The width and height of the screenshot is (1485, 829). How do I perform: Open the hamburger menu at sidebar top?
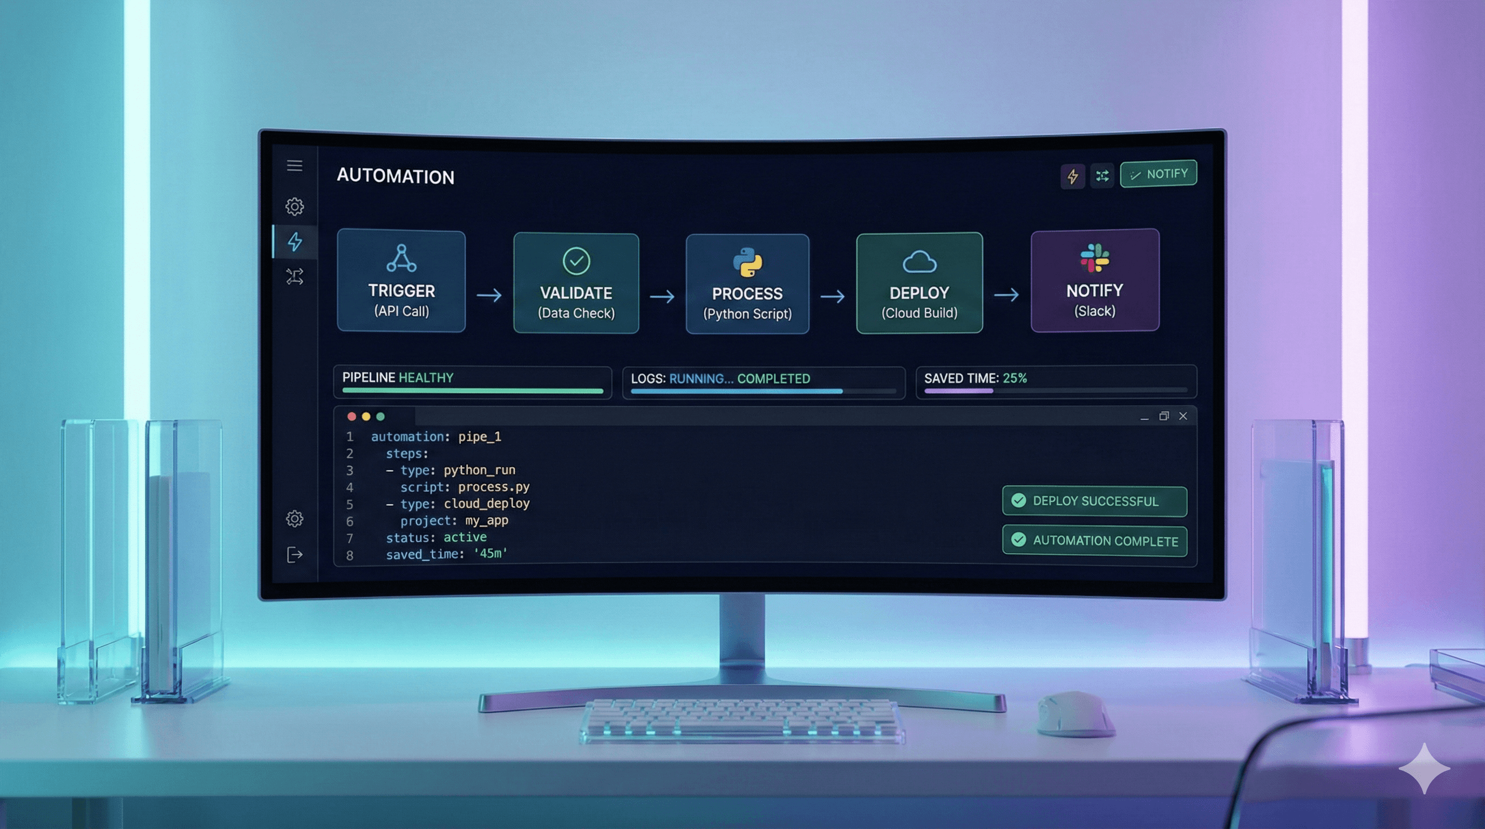click(x=295, y=166)
